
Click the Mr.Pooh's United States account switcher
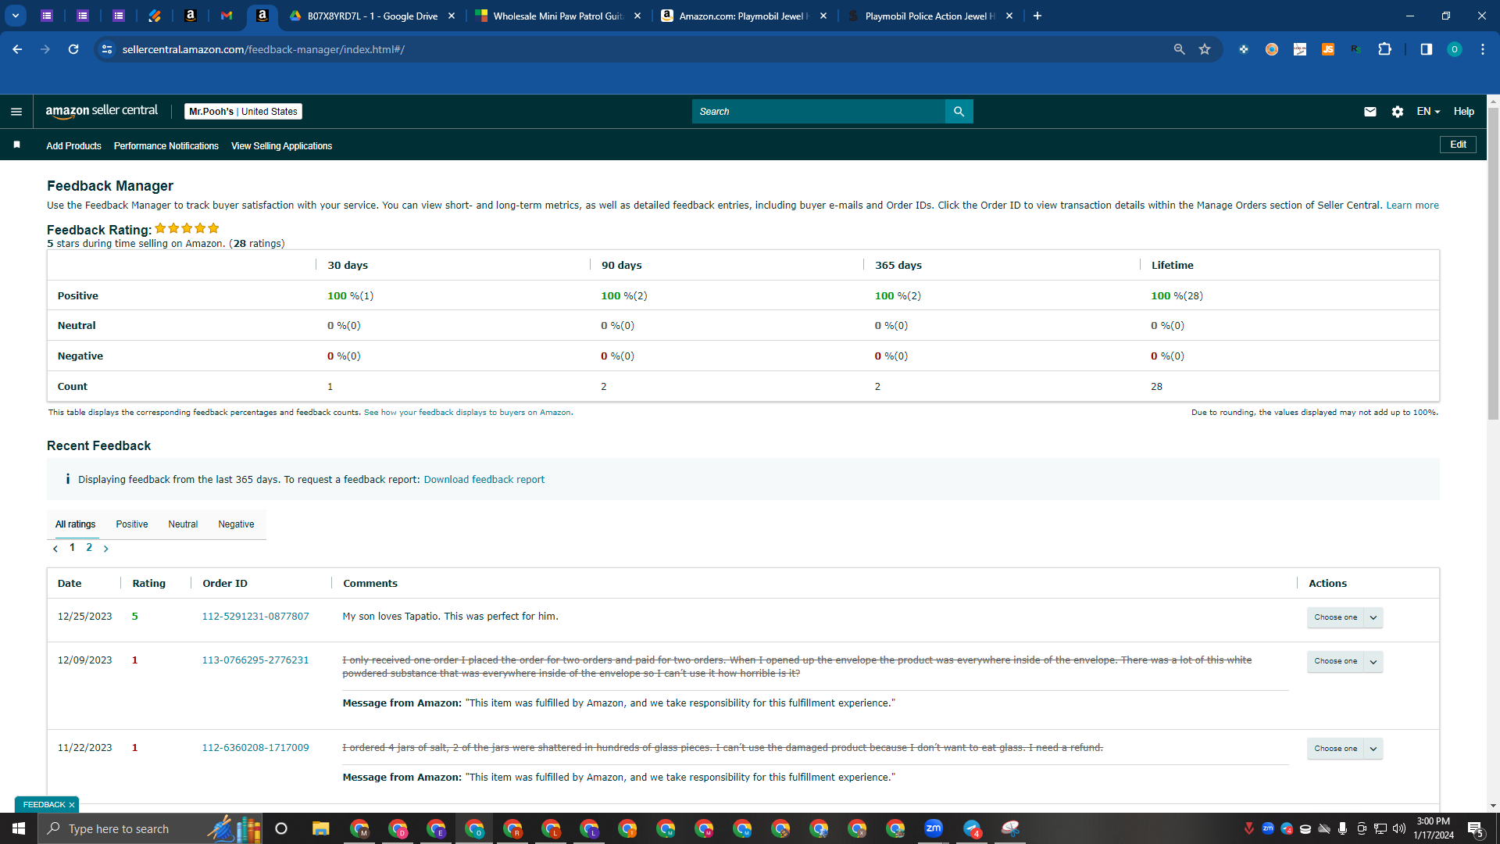tap(243, 112)
